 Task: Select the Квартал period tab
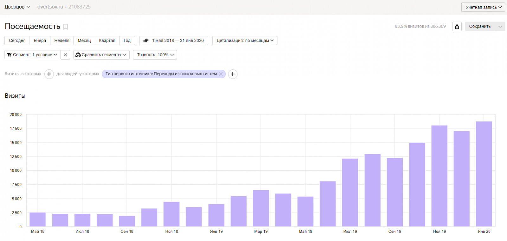click(x=107, y=41)
